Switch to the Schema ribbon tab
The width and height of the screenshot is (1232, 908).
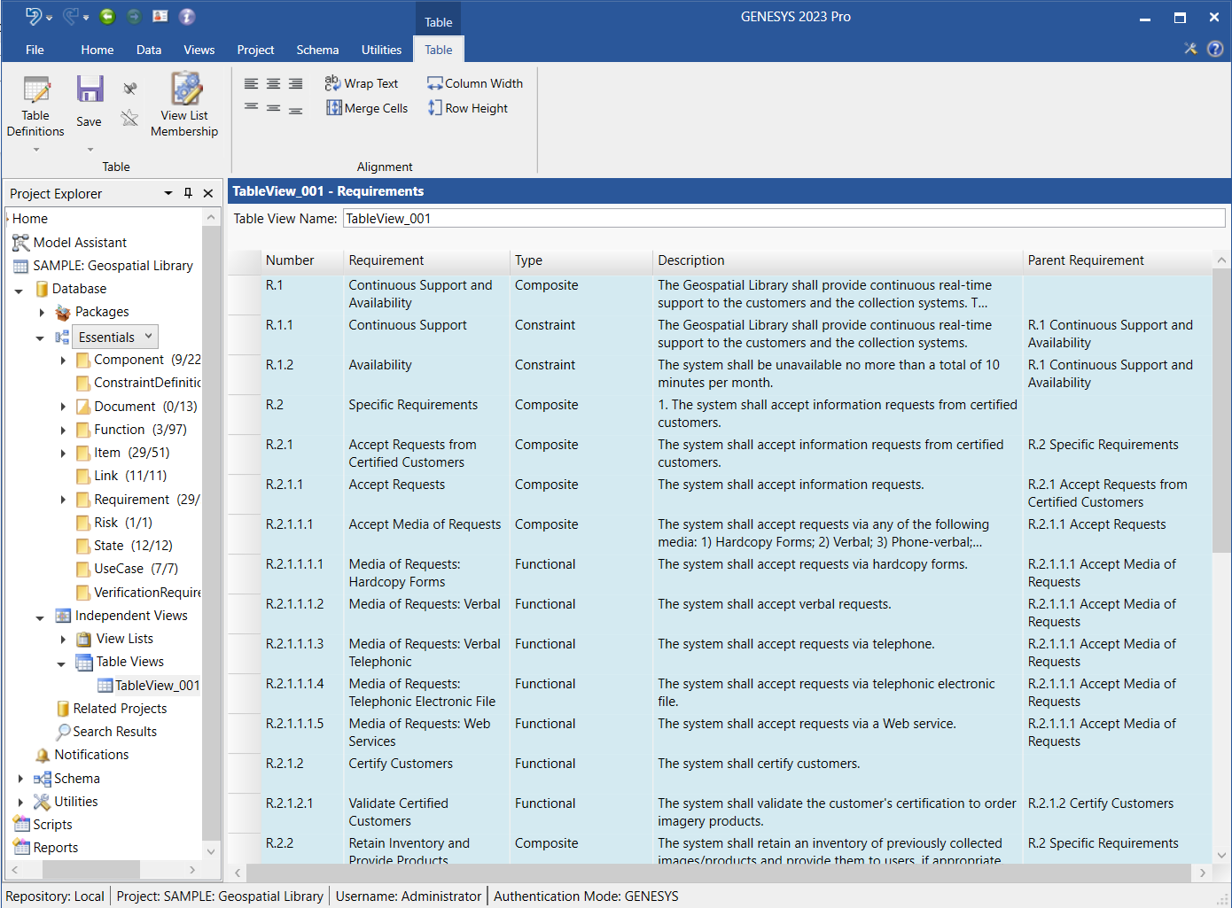[x=317, y=50]
